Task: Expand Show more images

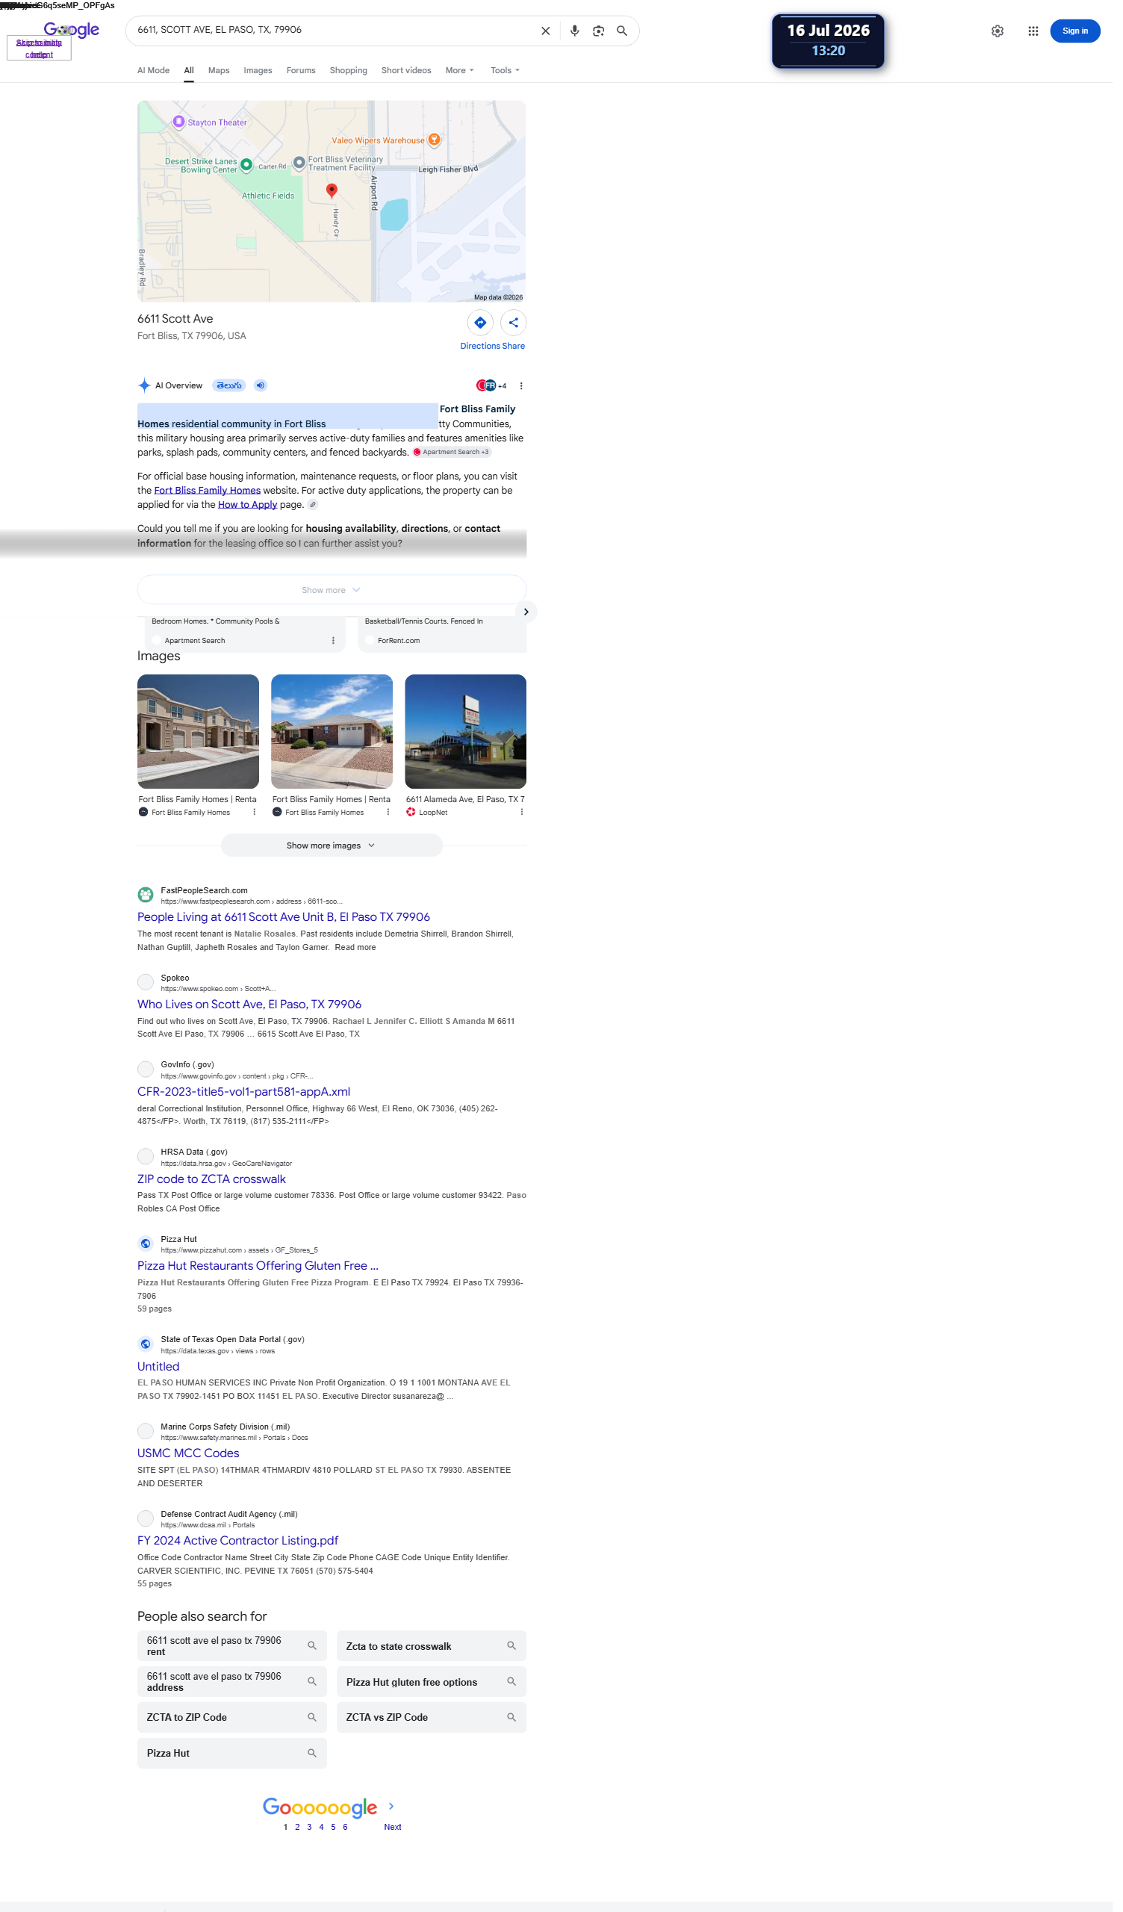Action: click(x=335, y=853)
